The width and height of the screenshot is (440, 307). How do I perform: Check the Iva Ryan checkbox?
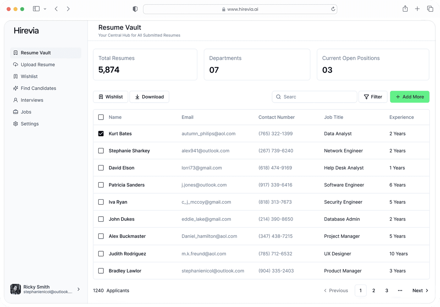tap(101, 202)
